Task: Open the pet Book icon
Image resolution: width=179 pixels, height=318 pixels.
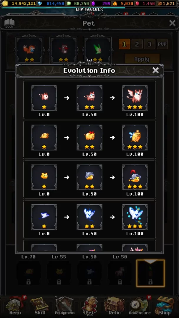Action: (9, 23)
